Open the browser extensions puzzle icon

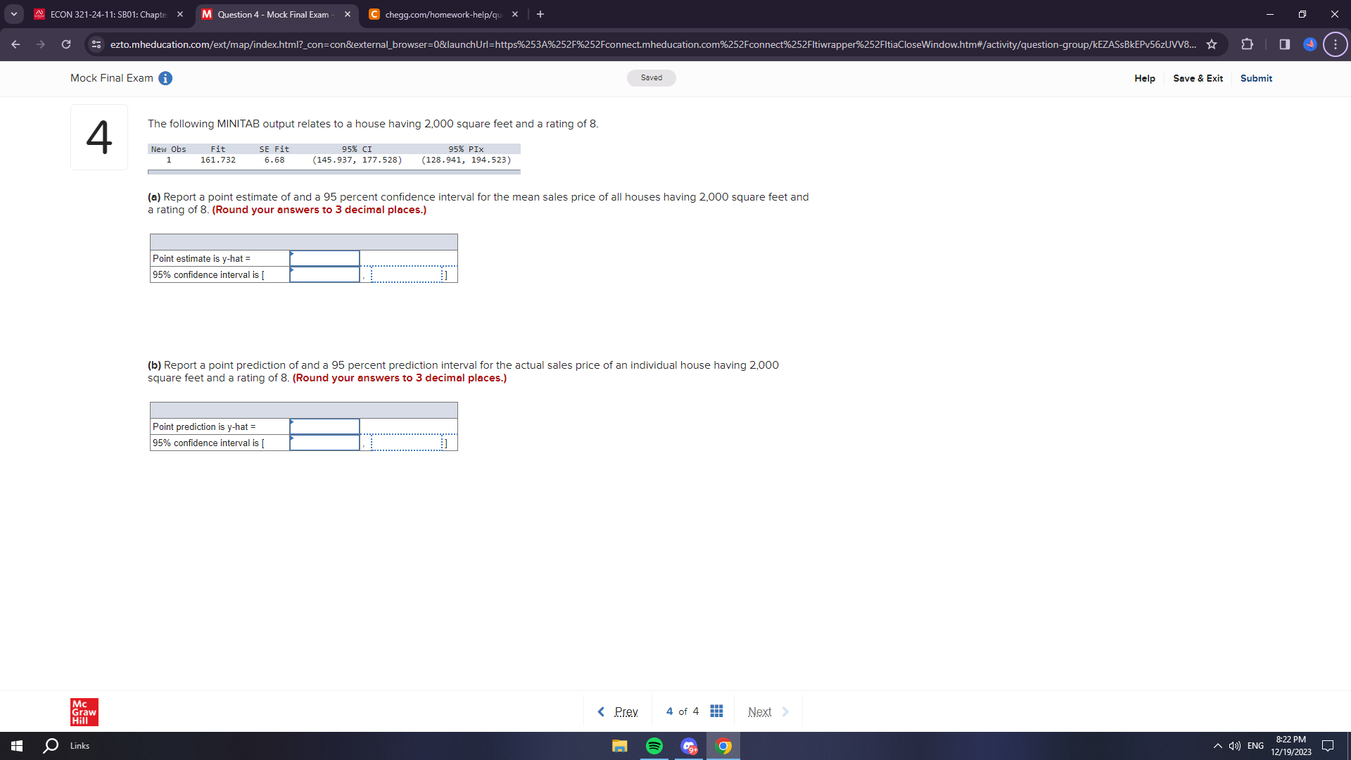pyautogui.click(x=1247, y=44)
